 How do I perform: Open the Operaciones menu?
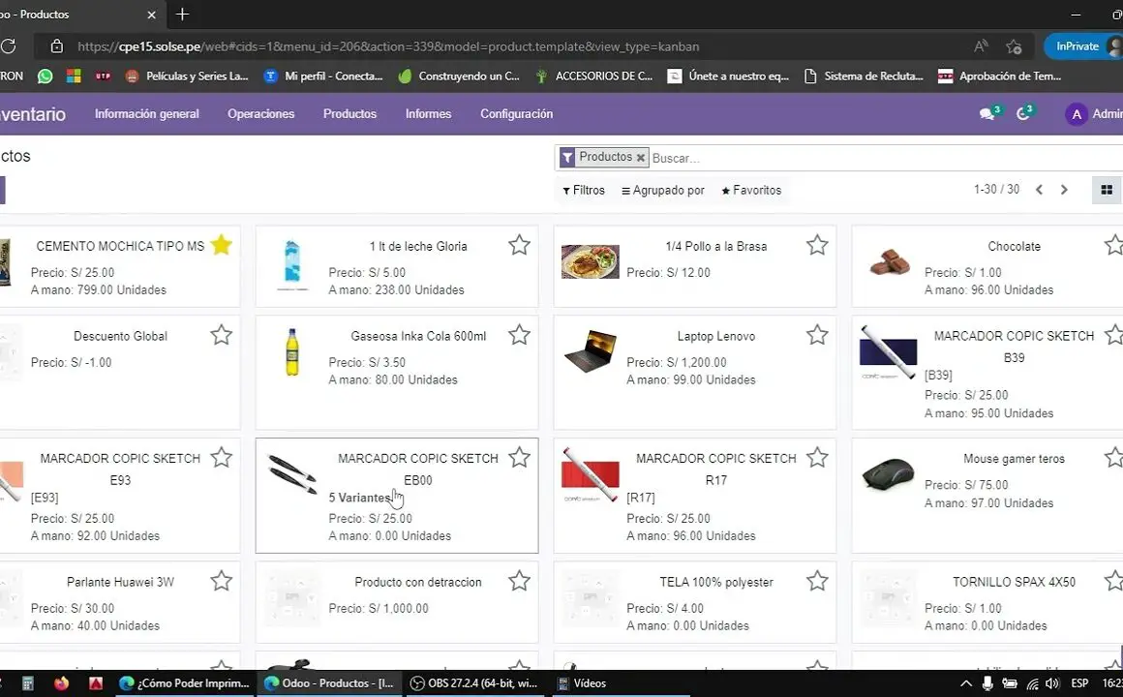260,114
